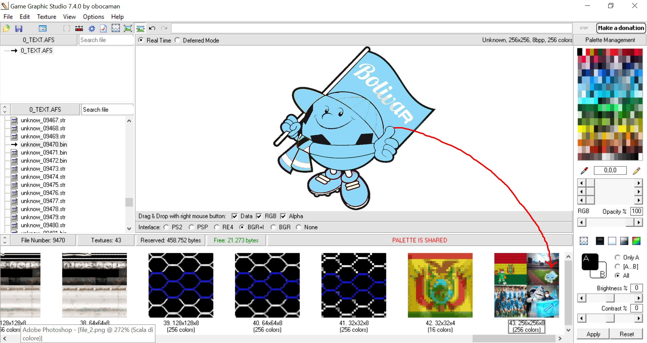Screen dimensions: 647x343
Task: Click the up-down stepper beside lower 0_TEXT.AFS header
Action: [5, 109]
